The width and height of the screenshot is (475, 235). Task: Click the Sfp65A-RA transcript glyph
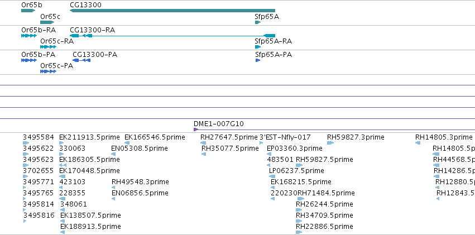[x=258, y=47]
